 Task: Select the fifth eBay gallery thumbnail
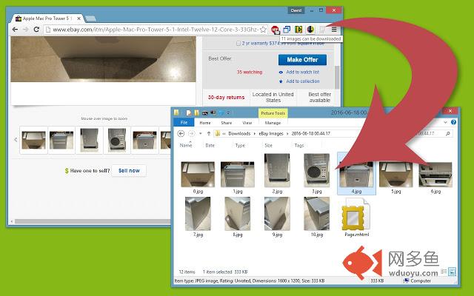tap(145, 140)
